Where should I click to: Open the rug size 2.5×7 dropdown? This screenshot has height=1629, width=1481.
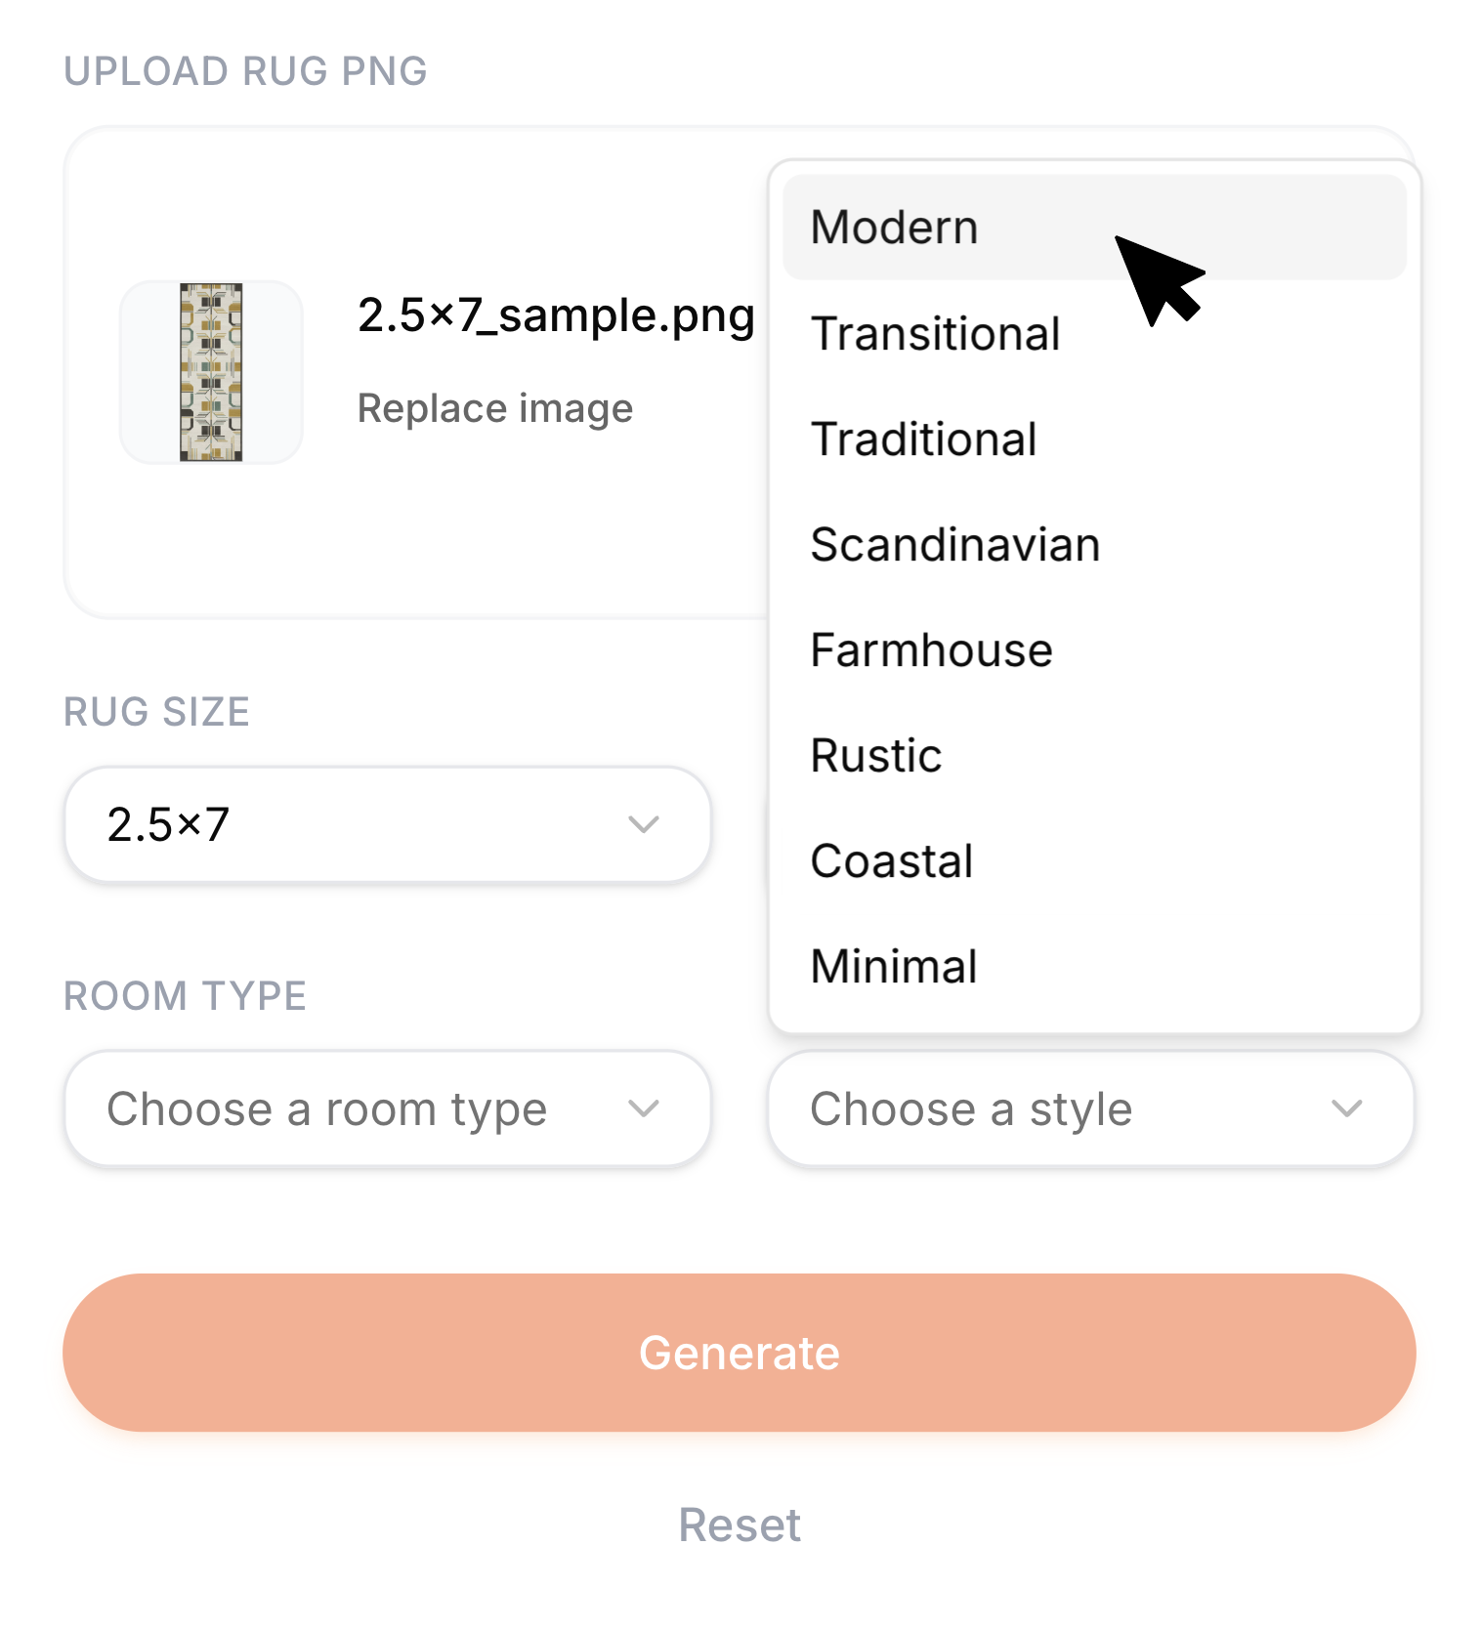pyautogui.click(x=387, y=825)
